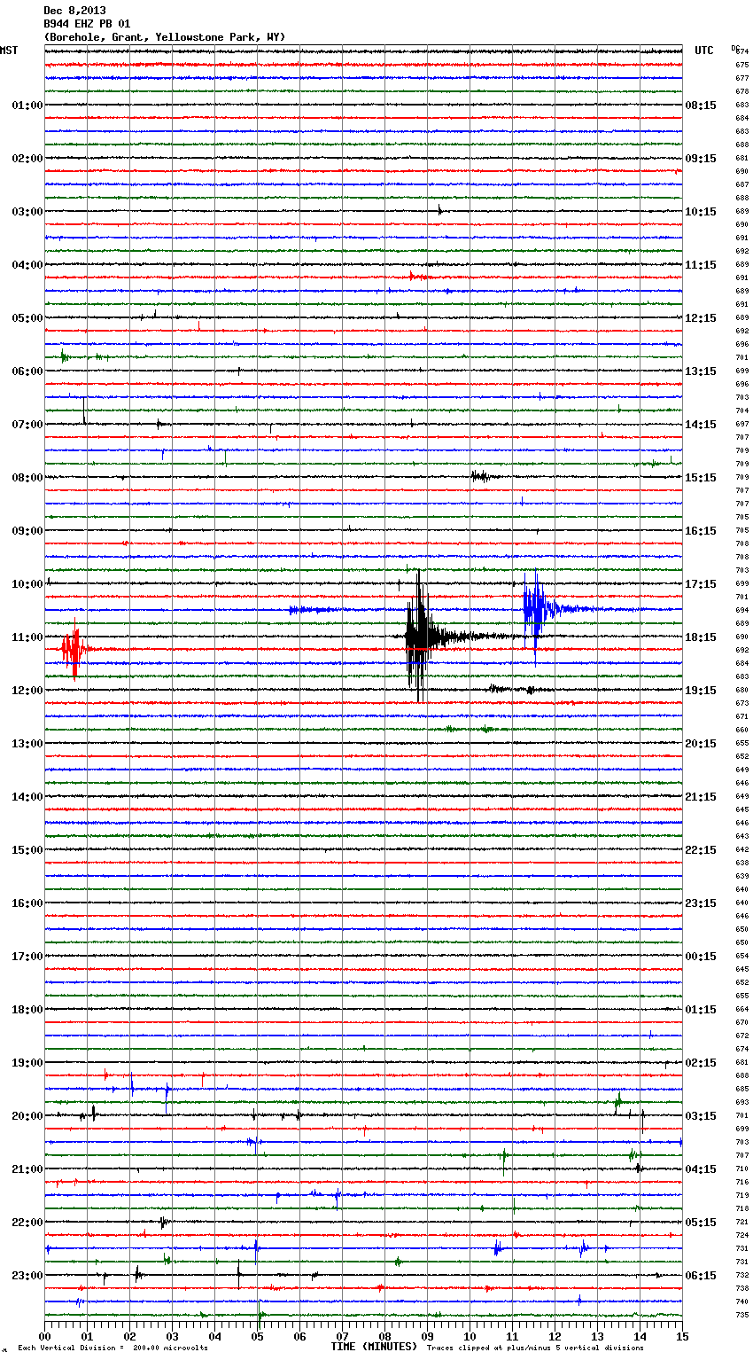753x1360 pixels.
Task: Click the 13:00 MST time label
Action: [x=27, y=744]
